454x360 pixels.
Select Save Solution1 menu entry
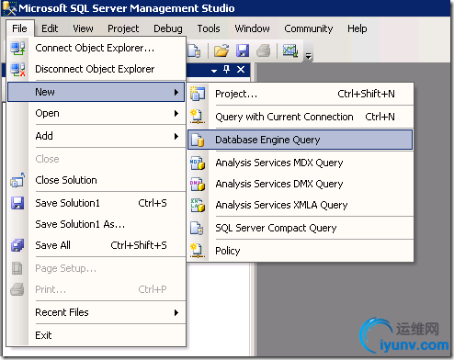(x=96, y=203)
